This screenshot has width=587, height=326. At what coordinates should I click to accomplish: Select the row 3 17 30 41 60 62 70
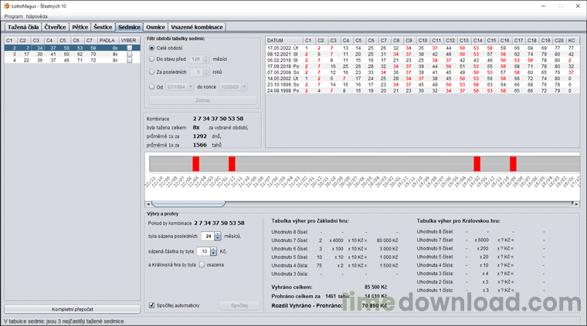[x=73, y=54]
